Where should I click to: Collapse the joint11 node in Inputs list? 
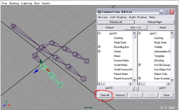coord(139,33)
